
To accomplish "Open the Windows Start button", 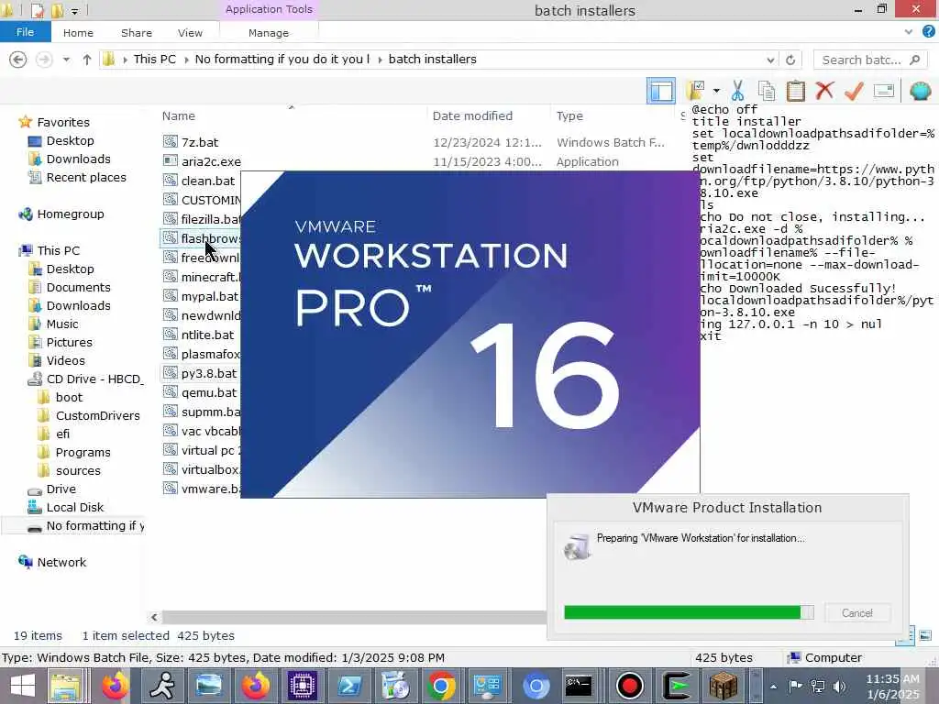I will (23, 686).
